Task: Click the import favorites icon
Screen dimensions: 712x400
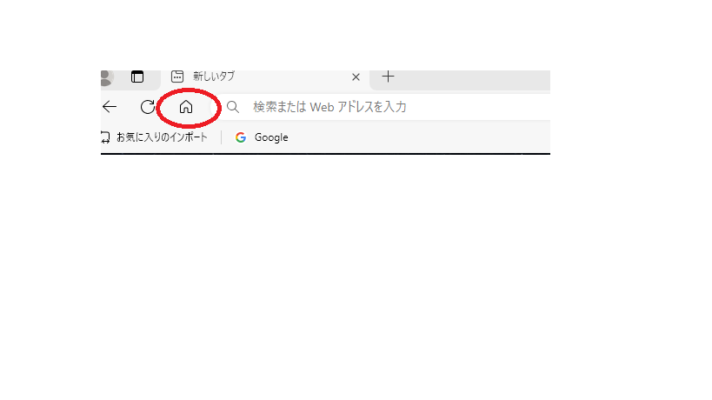Action: coord(105,137)
